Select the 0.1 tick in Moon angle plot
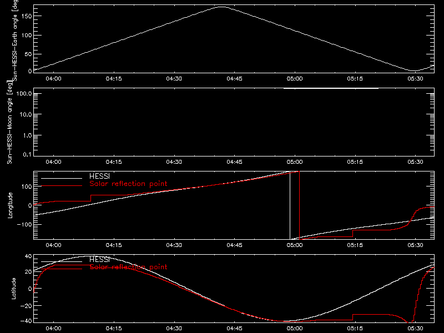This screenshot has height=333, width=444. [x=27, y=154]
